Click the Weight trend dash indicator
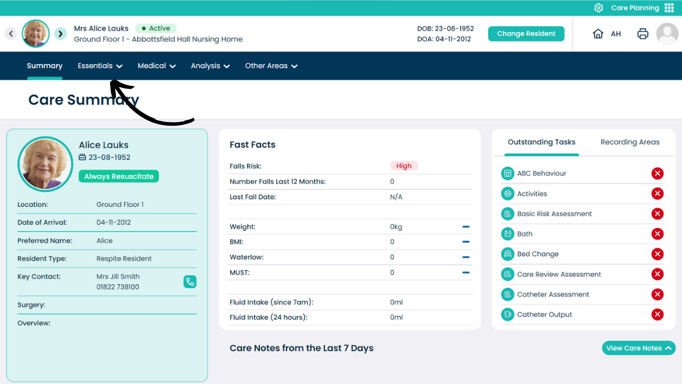The height and width of the screenshot is (384, 682). click(x=466, y=227)
